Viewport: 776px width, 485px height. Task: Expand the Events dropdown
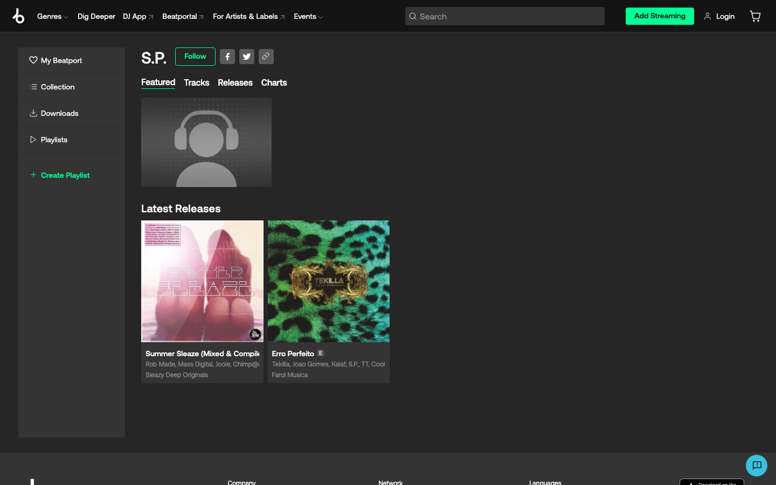[x=308, y=16]
